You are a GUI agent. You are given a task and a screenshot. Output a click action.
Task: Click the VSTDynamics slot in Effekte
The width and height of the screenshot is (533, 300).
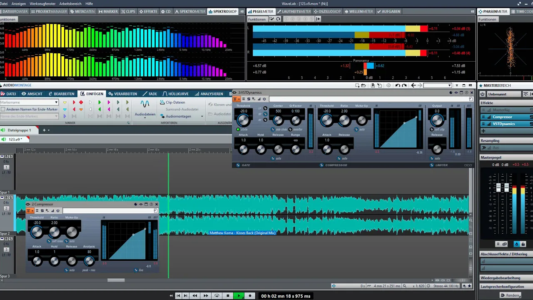tap(506, 124)
